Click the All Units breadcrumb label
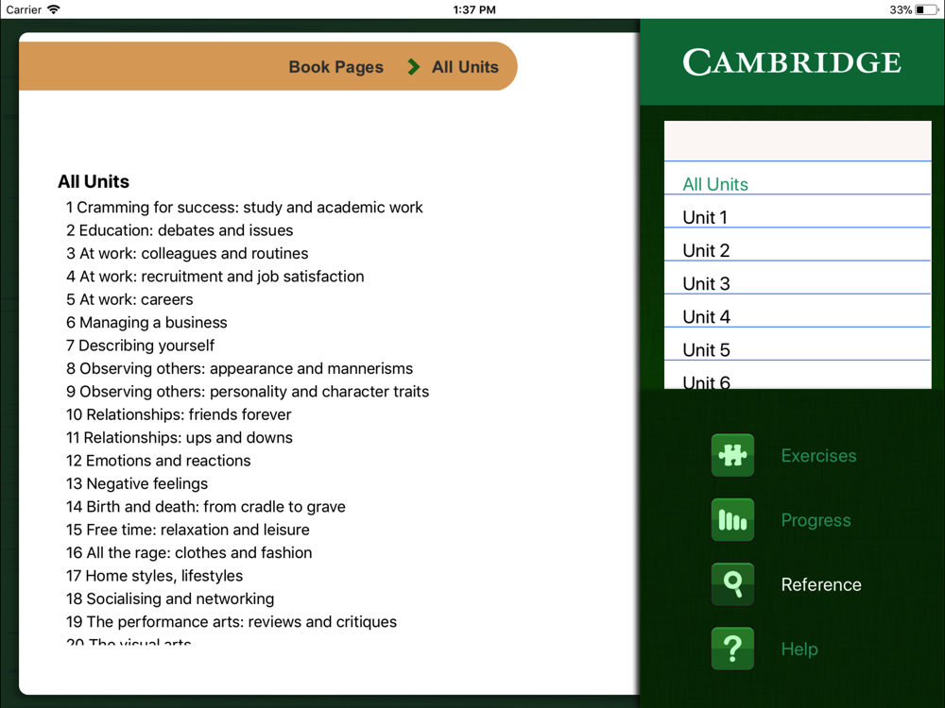Image resolution: width=945 pixels, height=708 pixels. click(x=465, y=67)
